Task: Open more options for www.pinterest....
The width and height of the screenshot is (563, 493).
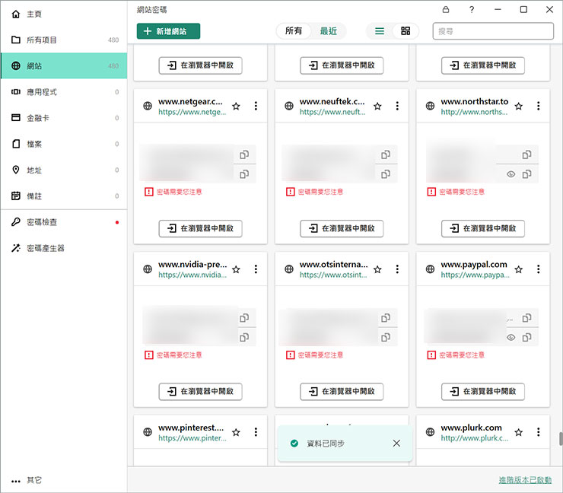Action: tap(256, 432)
